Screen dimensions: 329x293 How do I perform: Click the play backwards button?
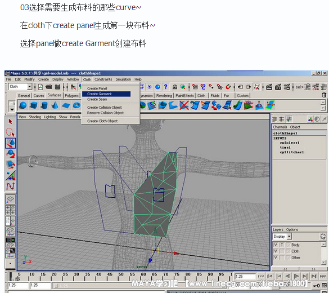pos(288,276)
